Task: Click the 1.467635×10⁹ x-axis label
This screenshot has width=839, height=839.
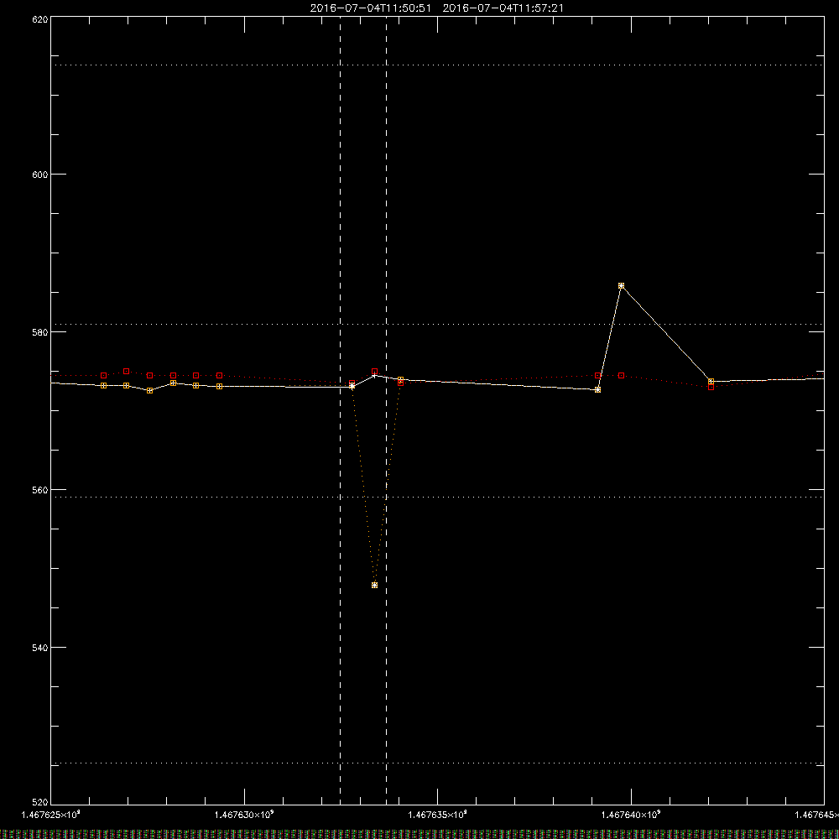Action: click(x=437, y=815)
